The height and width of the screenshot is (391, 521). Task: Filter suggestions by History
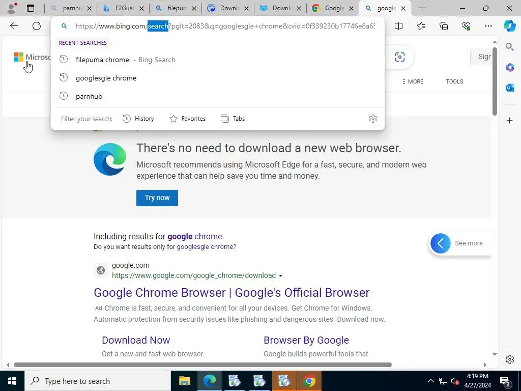point(138,119)
